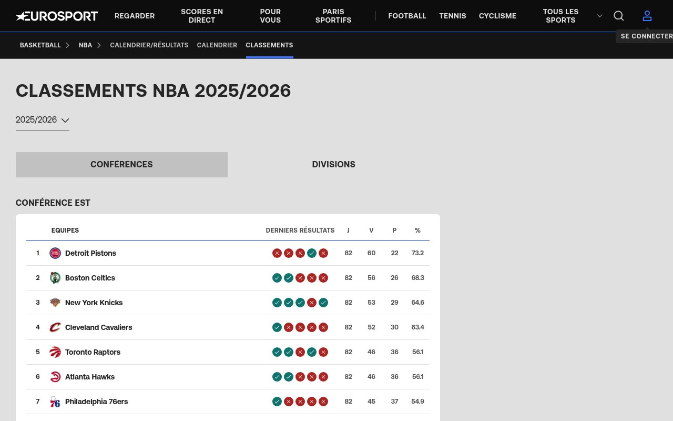The width and height of the screenshot is (673, 421).
Task: Open the 2025/2026 season dropdown
Action: coord(43,120)
